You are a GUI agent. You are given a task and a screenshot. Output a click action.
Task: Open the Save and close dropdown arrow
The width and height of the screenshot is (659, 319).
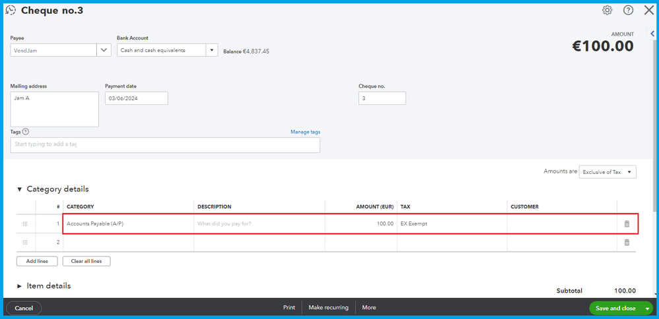click(647, 308)
